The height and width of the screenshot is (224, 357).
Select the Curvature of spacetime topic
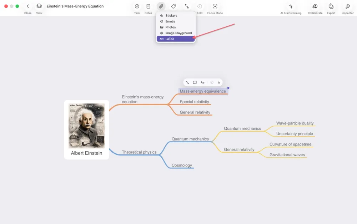point(290,144)
